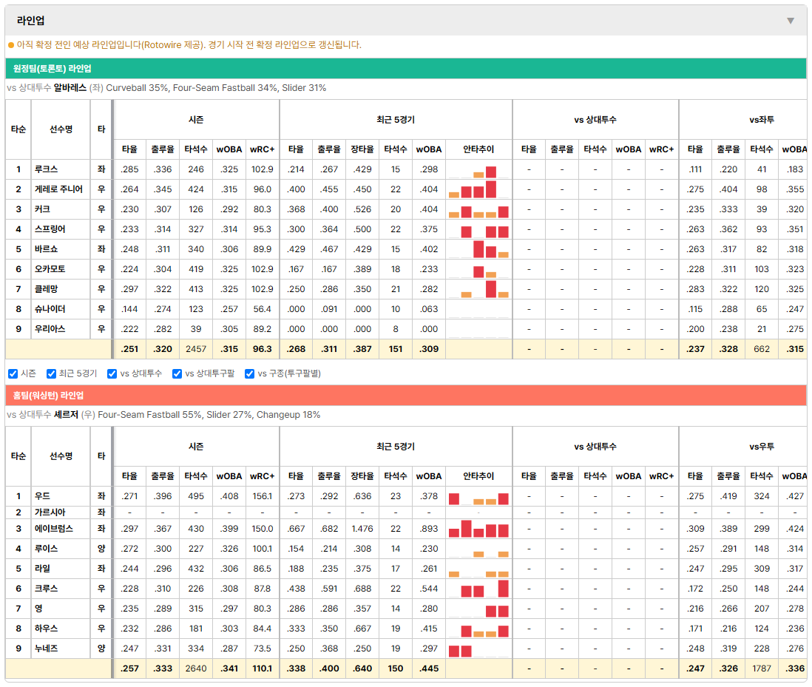Click 에이브럼스 hit trend chart
812x687 pixels.
coord(478,529)
